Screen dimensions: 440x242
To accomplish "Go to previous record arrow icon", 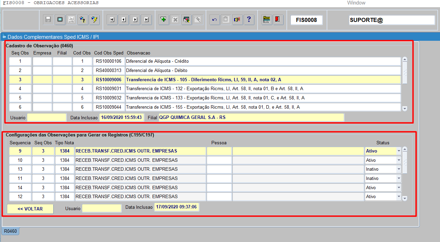I will 123,20.
